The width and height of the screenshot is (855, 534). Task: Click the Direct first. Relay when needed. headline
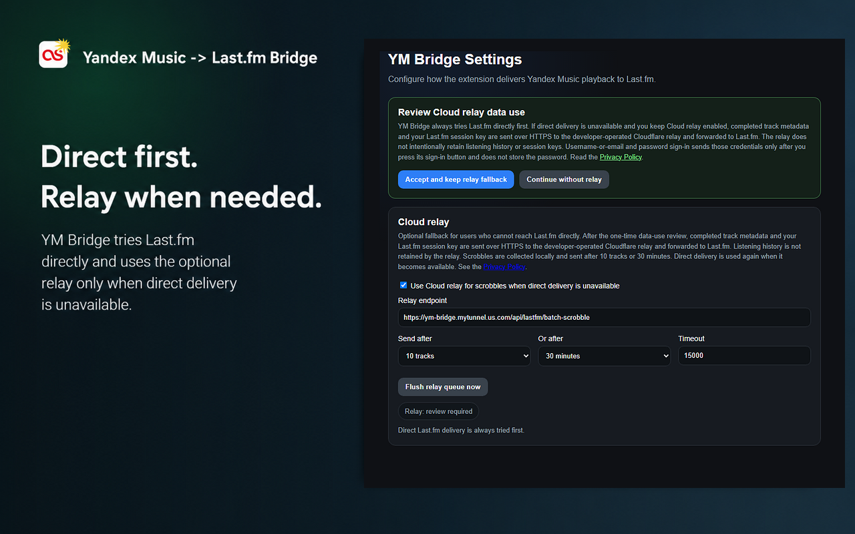(181, 177)
